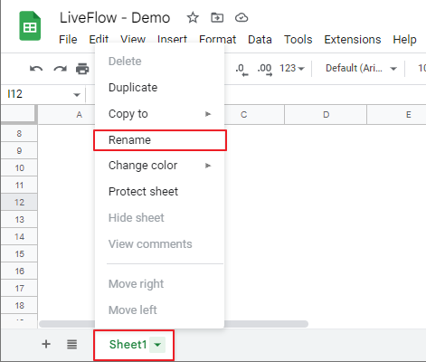
Task: Choose Delete in the sheet context menu
Action: point(159,62)
